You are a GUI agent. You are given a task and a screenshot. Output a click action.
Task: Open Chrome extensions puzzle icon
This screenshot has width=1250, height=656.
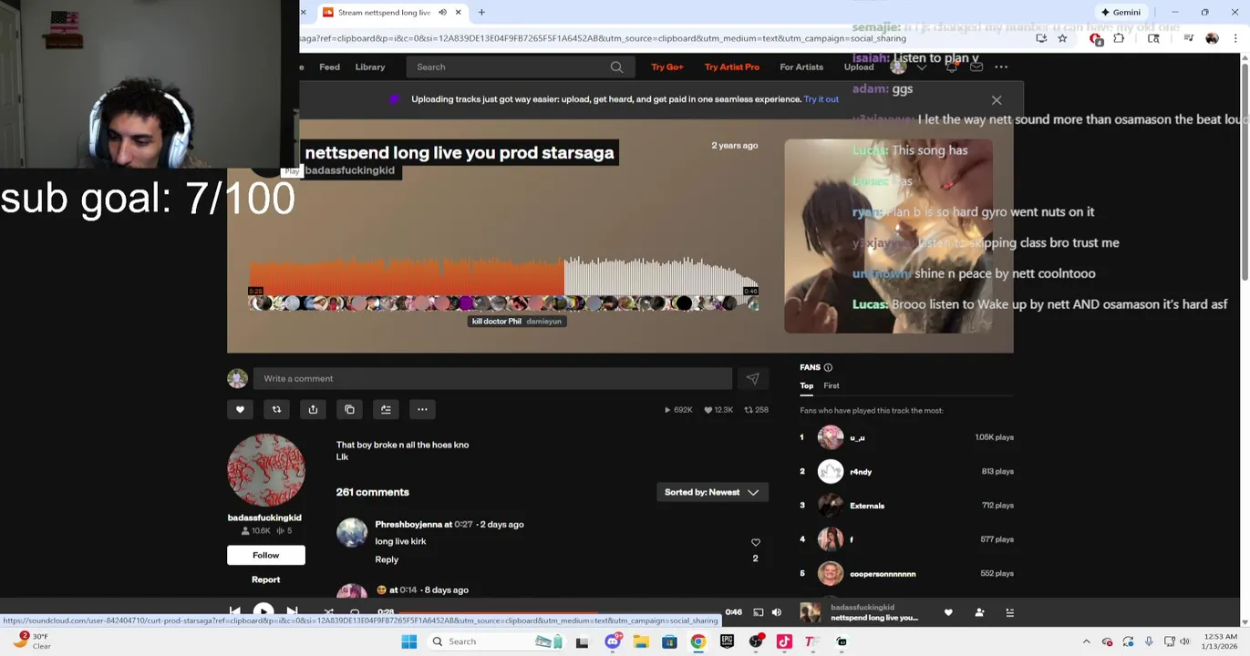[1119, 39]
